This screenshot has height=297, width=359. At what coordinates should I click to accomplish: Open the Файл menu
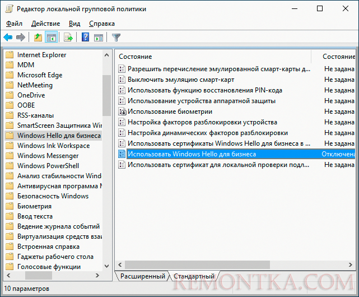pyautogui.click(x=14, y=24)
